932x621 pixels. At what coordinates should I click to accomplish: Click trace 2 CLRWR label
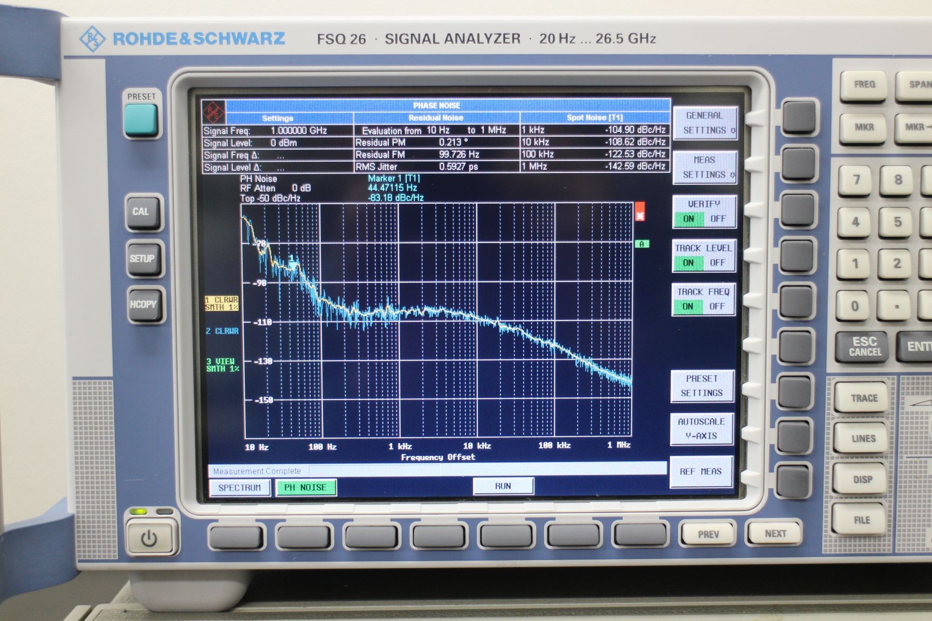click(x=222, y=331)
